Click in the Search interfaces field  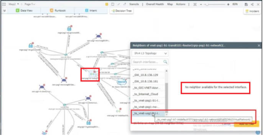(148, 62)
